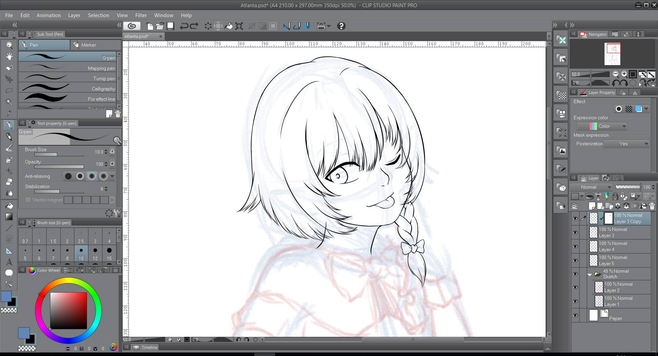Hide Layer 4 visibility eye
The height and width of the screenshot is (356, 658).
click(575, 247)
